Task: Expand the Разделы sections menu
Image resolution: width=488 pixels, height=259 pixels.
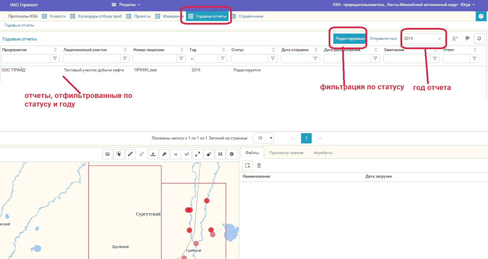Action: [x=126, y=5]
